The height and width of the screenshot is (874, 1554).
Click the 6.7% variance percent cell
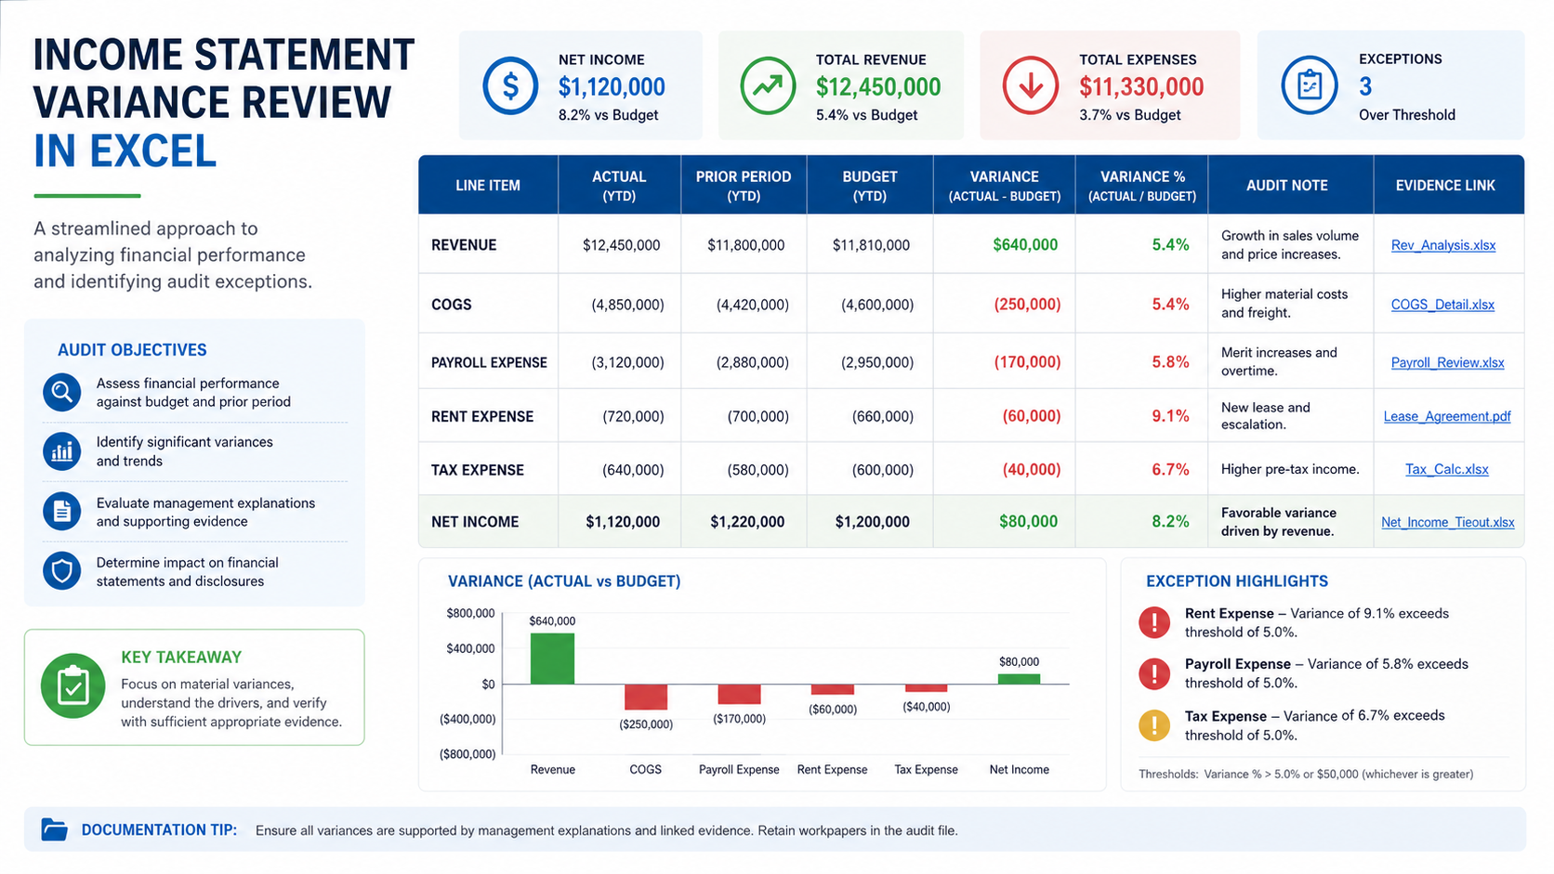pyautogui.click(x=1170, y=470)
